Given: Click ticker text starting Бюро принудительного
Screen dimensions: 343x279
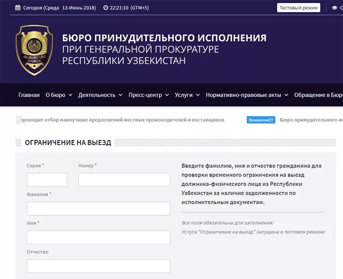Looking at the screenshot, I should pyautogui.click(x=312, y=120).
